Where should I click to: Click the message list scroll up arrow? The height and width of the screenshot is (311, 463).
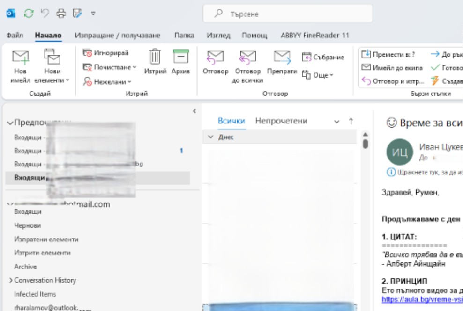[x=366, y=134]
